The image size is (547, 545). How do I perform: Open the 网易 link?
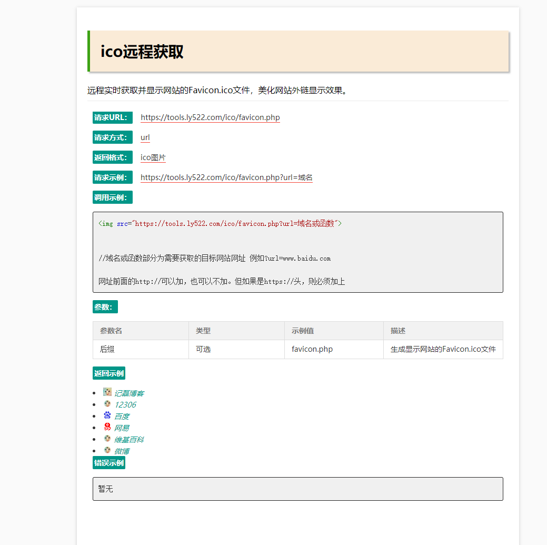click(x=122, y=428)
